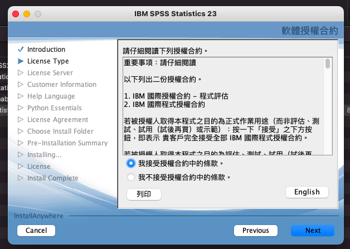
Task: Click the License step arrow icon
Action: (21, 166)
